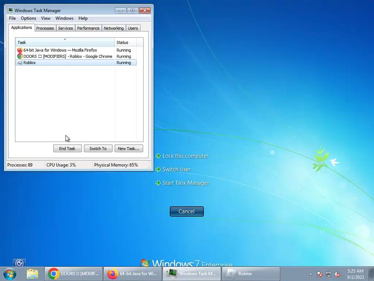Viewport: 374px width, 281px height.
Task: Select the Applications tab
Action: point(22,27)
